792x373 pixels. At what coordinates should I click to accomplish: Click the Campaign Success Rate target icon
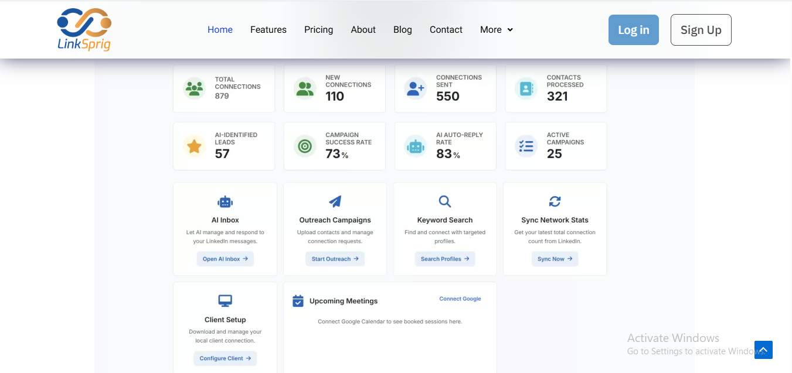305,146
